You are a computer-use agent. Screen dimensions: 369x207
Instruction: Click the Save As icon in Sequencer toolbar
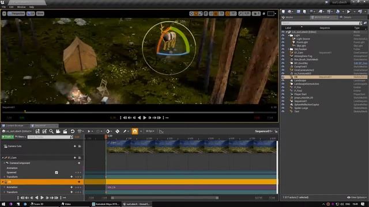(44, 132)
